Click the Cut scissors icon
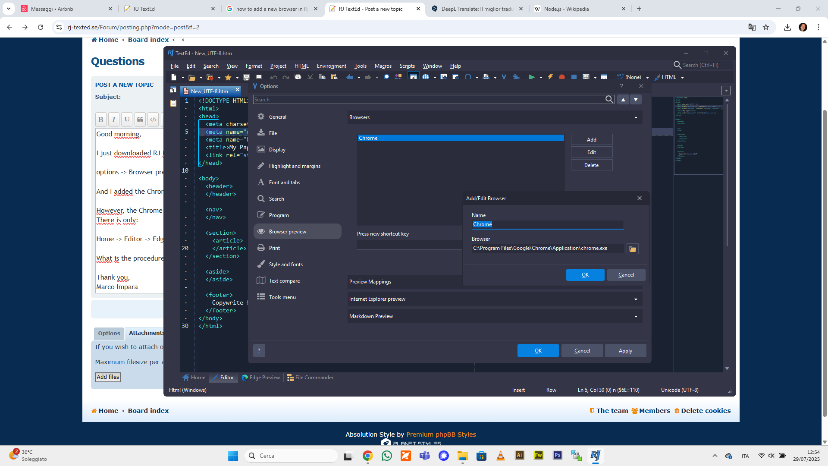Viewport: 828px width, 466px height. (x=310, y=77)
